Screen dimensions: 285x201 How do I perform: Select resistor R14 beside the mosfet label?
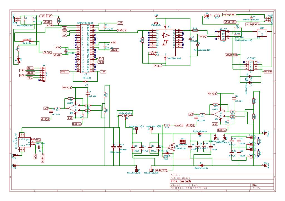click(167, 125)
